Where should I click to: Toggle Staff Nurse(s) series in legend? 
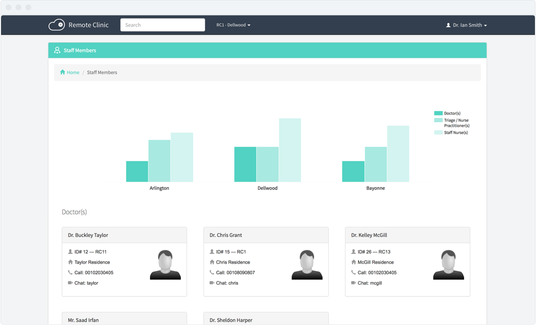tap(455, 133)
